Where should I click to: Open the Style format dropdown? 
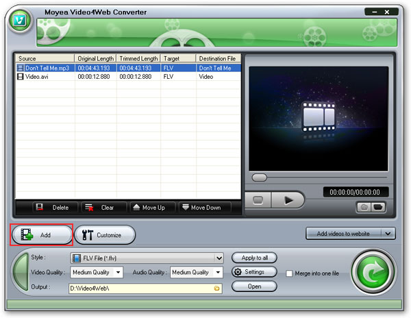(x=219, y=258)
